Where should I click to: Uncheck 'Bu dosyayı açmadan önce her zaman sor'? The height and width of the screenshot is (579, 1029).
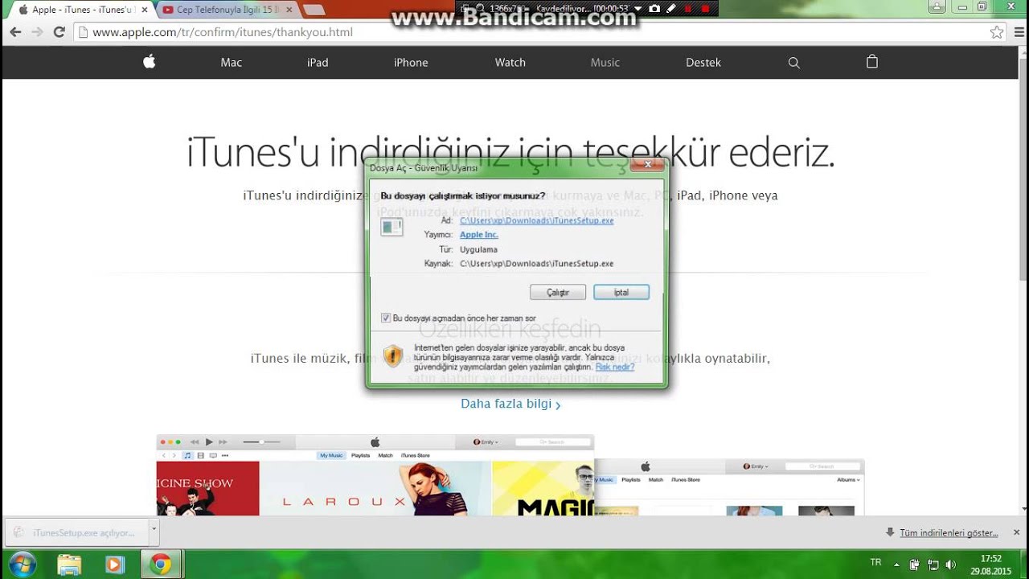pos(386,318)
